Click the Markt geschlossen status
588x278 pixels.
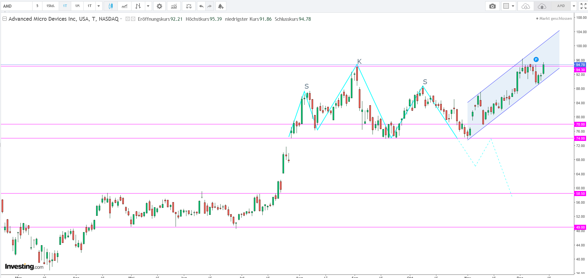point(554,18)
